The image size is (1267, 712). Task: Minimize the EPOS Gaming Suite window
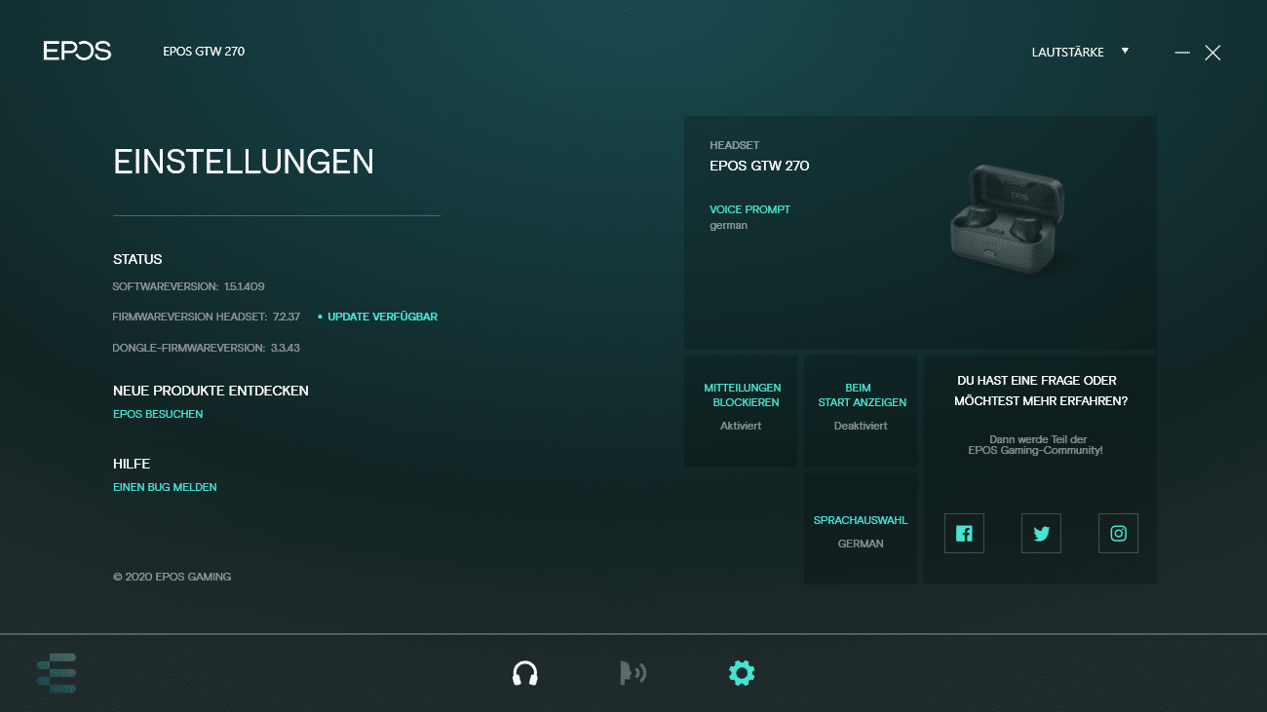tap(1182, 53)
